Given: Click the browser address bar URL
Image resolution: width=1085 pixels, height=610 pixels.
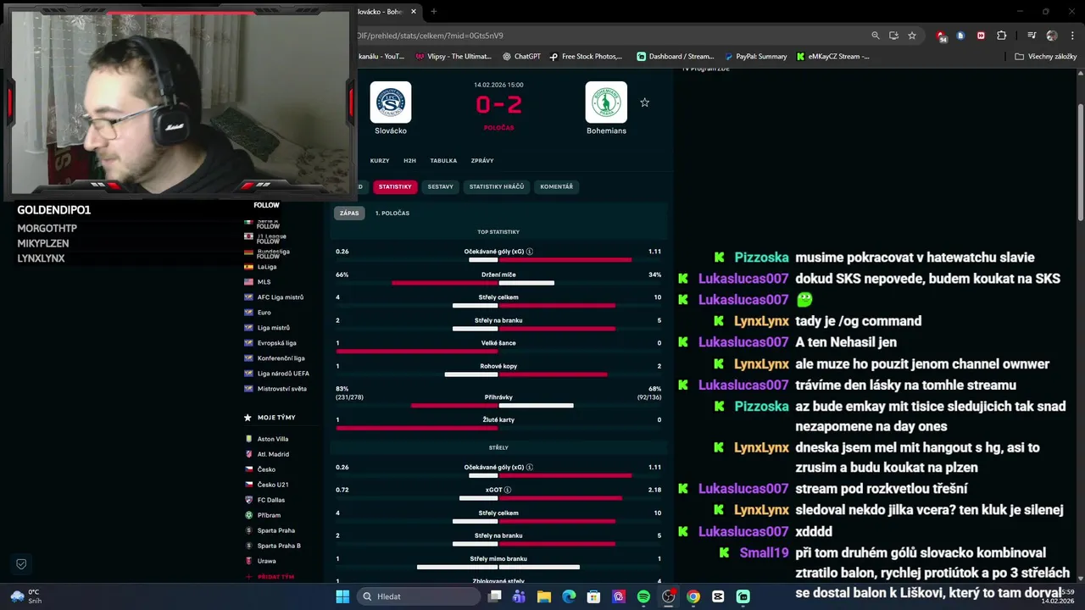Looking at the screenshot, I should coord(431,36).
